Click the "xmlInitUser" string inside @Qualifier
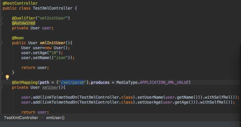241x127 pixels. point(52,18)
